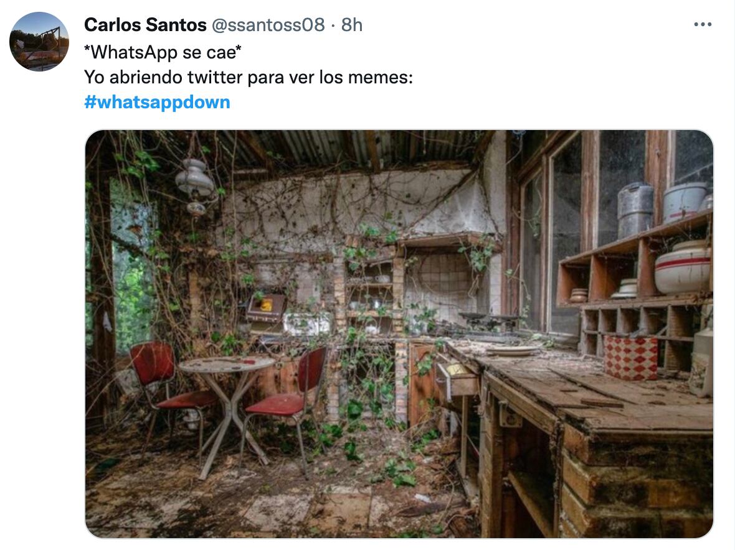Screen dimensions: 735x550
Task: Click the '*WhatsApp se cae*' tweet text
Action: tap(163, 52)
